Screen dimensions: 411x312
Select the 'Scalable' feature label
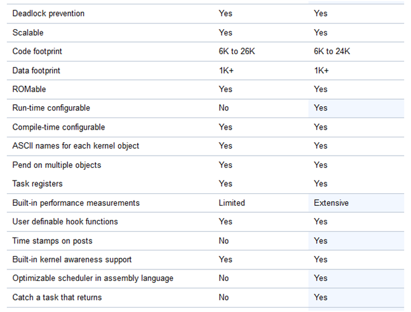[28, 32]
